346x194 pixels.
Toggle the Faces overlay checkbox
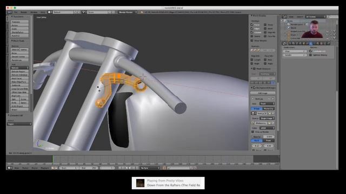[x=252, y=25]
